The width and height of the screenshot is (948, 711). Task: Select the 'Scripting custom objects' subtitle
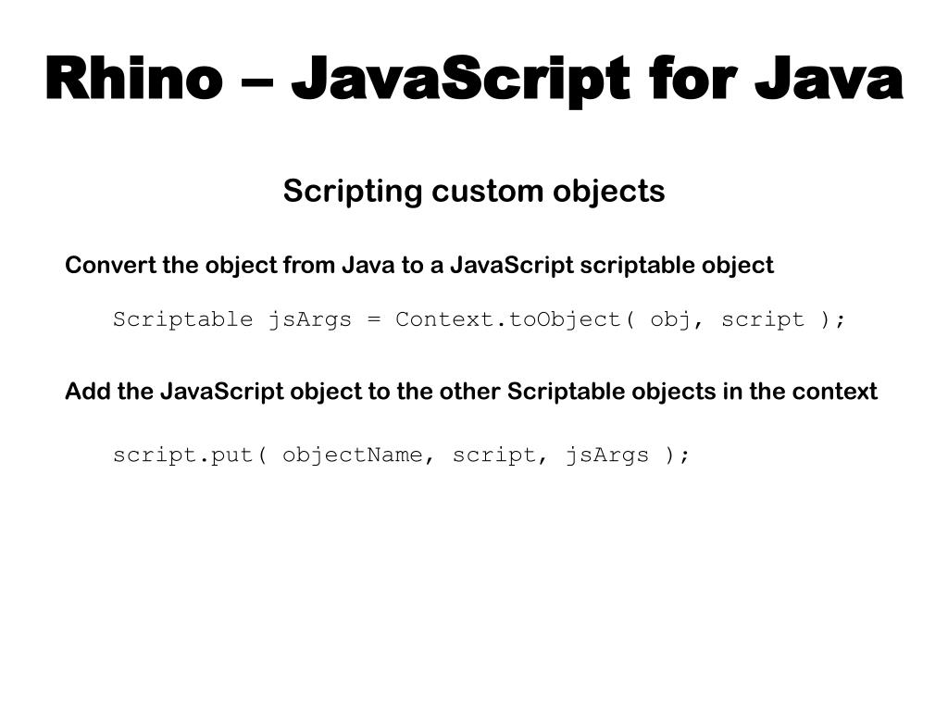click(x=474, y=193)
